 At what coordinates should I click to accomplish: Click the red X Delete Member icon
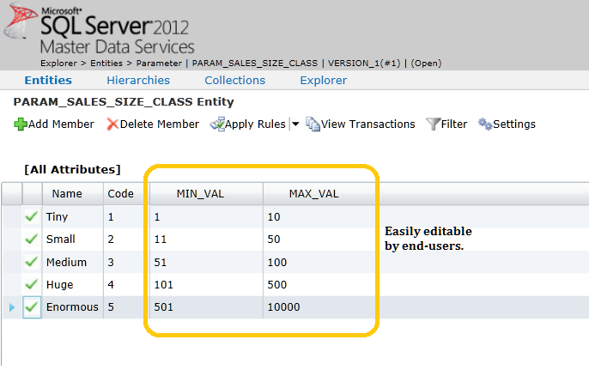click(x=112, y=124)
